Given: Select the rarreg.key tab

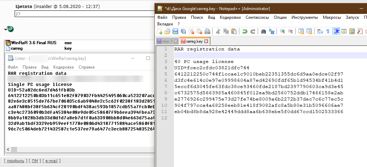Looking at the screenshot, I should 194,41.
